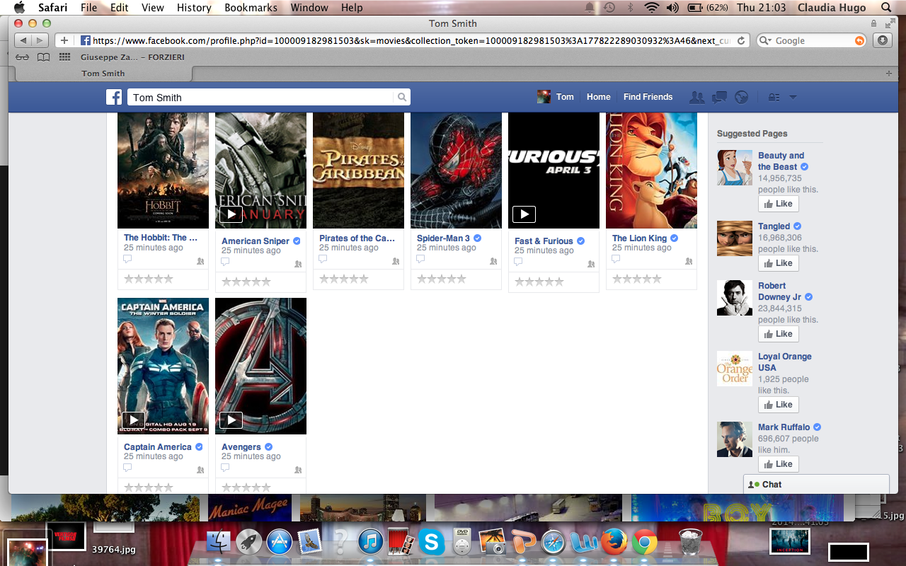Open the Messages icon in Facebook bar
This screenshot has width=906, height=566.
click(719, 97)
